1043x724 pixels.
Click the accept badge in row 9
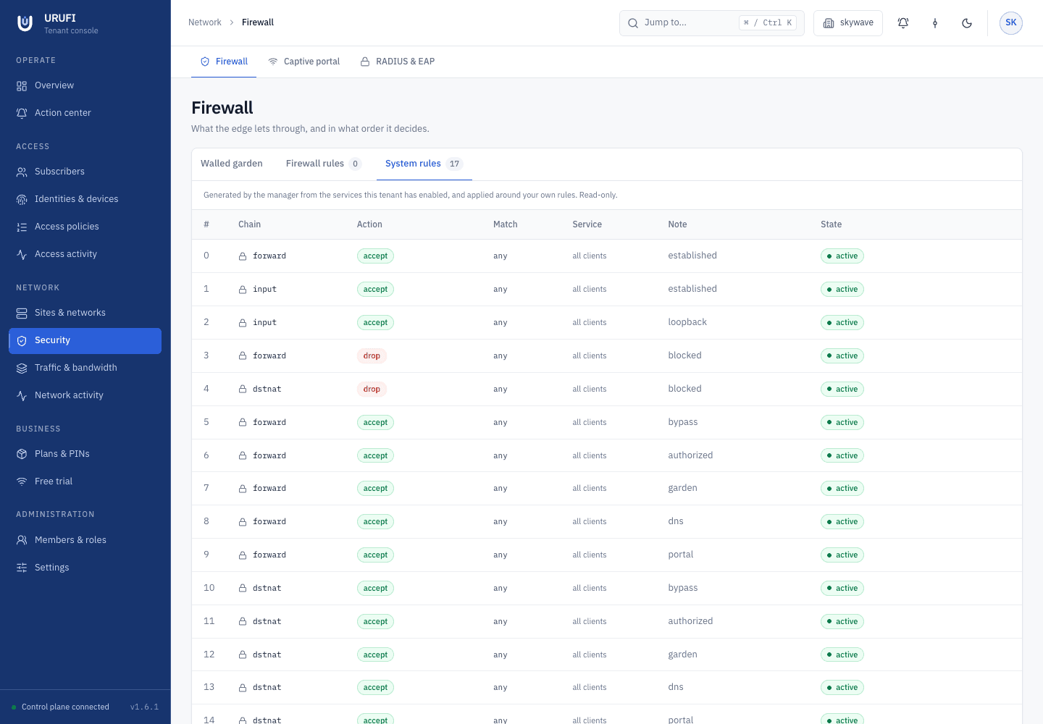pyautogui.click(x=375, y=555)
